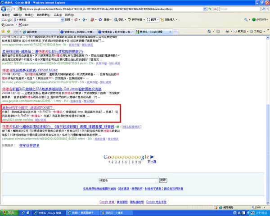
Task: Open the Yahoo! Music 林建名 result link
Action: point(30,70)
